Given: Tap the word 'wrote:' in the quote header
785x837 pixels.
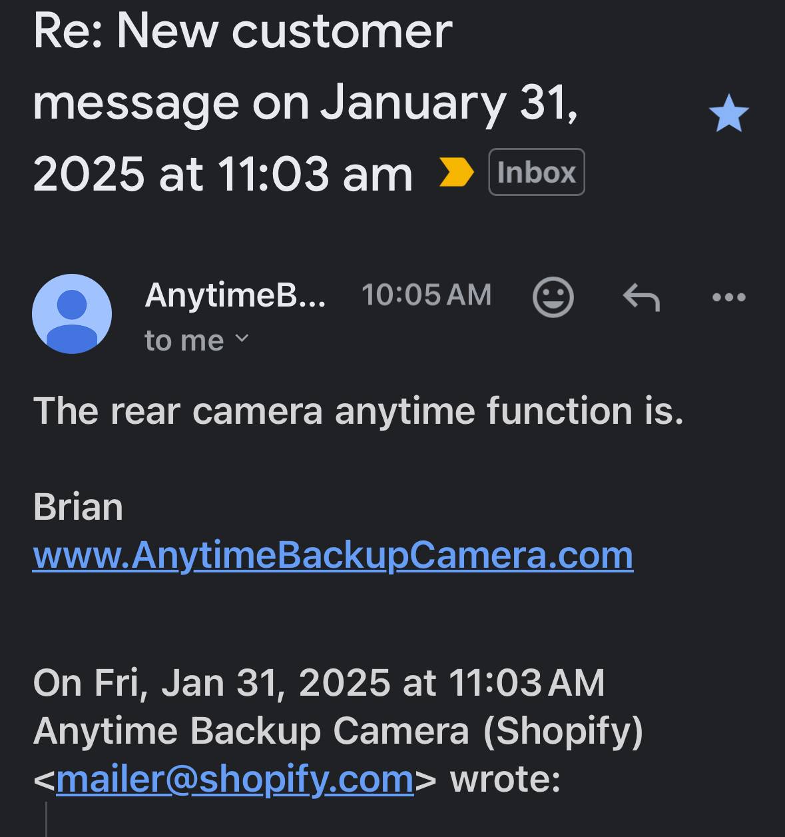Looking at the screenshot, I should 505,779.
